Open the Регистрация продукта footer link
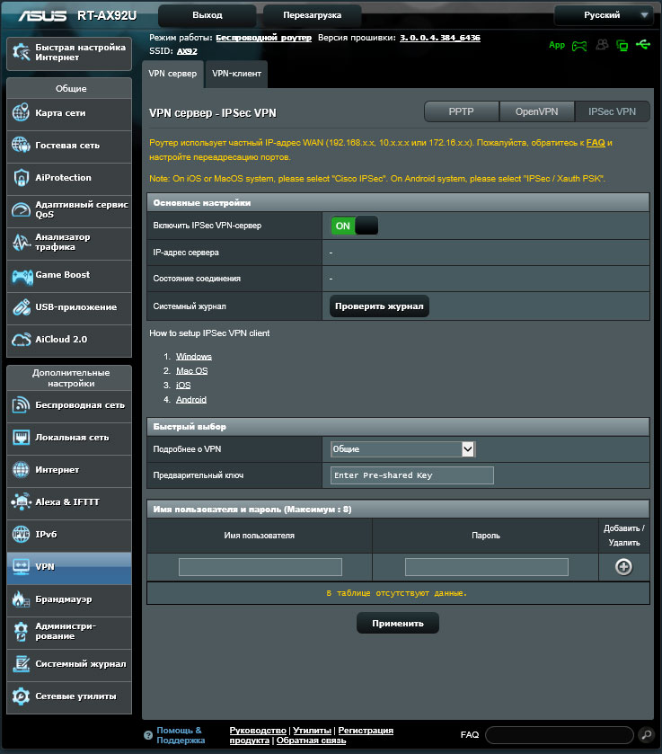The width and height of the screenshot is (662, 754). click(x=311, y=735)
